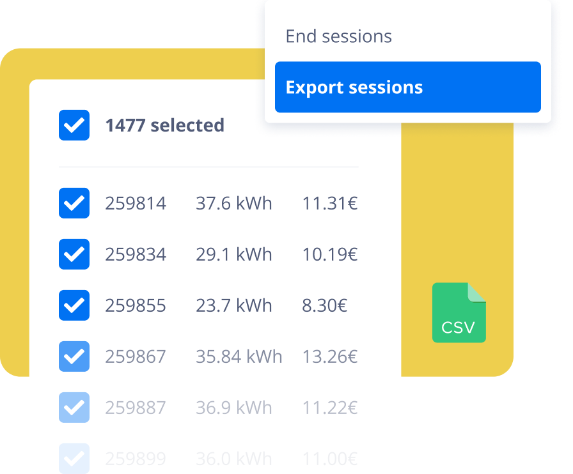Viewport: 573px width, 474px height.
Task: Deselect the checkbox for session 259855
Action: 74,305
